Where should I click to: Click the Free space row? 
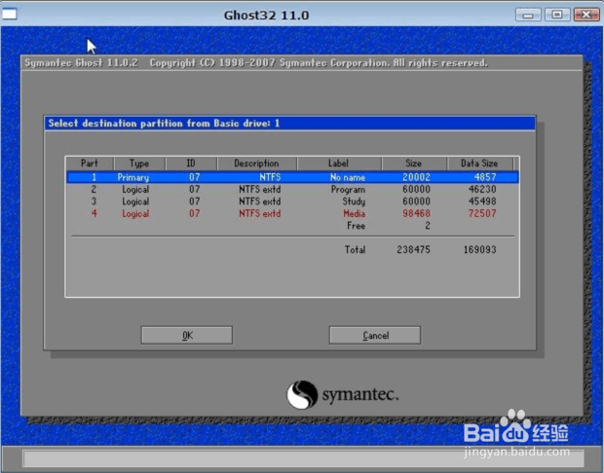pos(293,226)
